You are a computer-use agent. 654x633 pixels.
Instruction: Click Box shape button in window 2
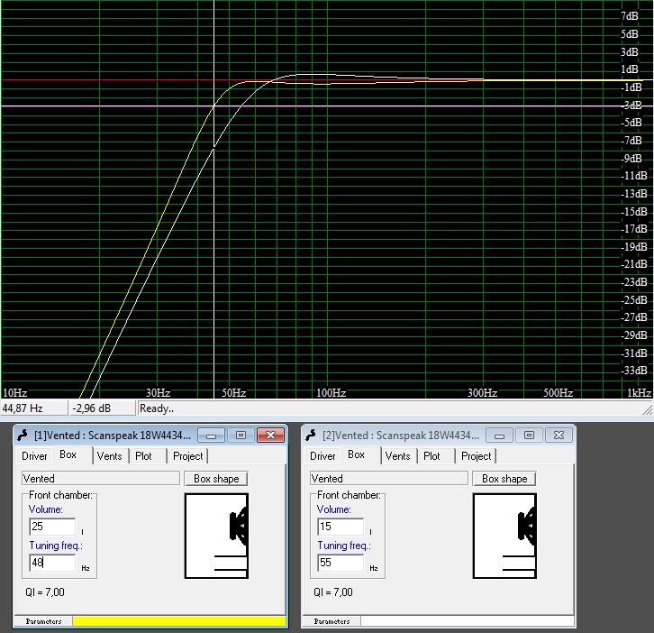[504, 479]
